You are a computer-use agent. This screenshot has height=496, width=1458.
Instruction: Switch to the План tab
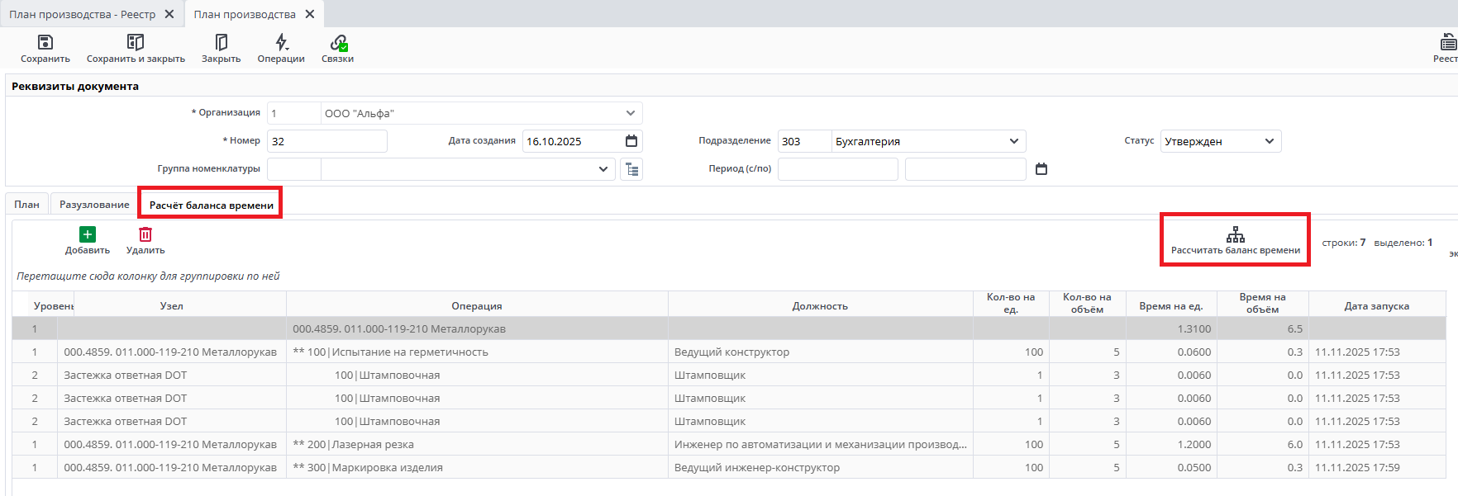point(26,205)
